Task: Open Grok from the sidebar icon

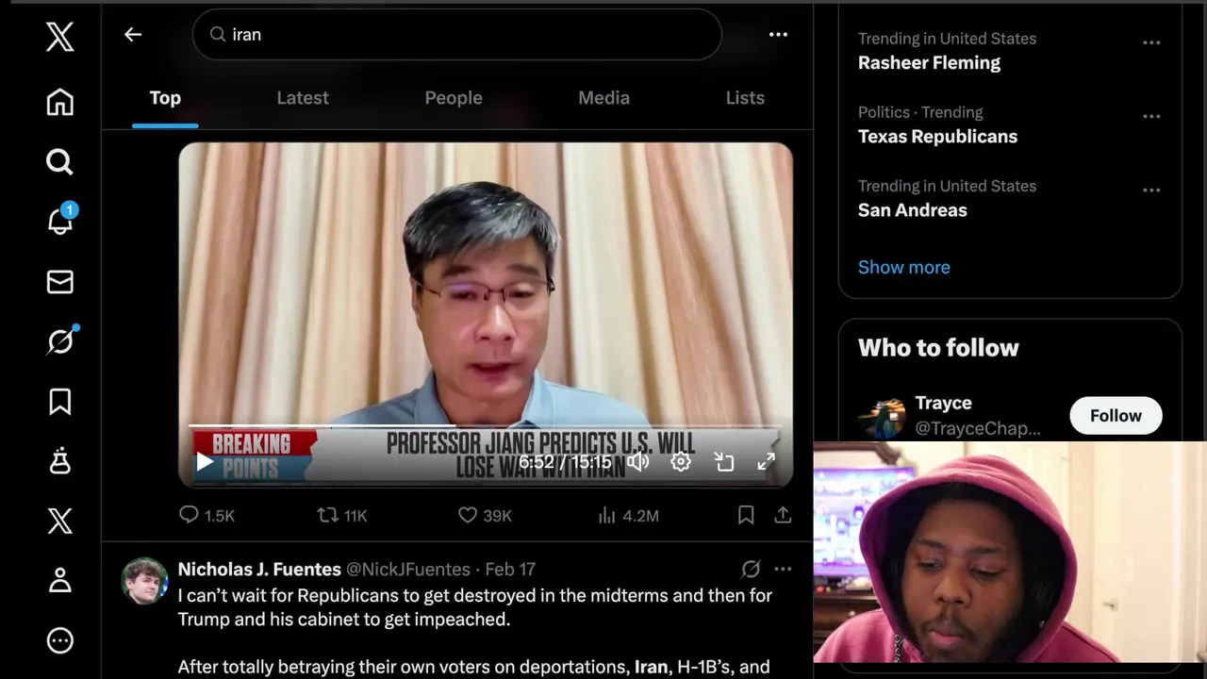Action: (x=60, y=340)
